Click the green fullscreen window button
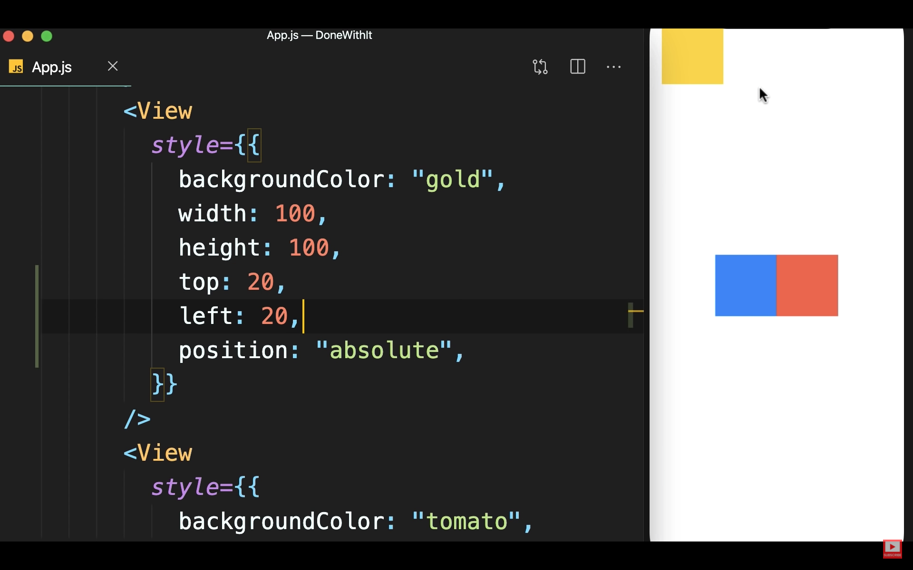 tap(47, 36)
